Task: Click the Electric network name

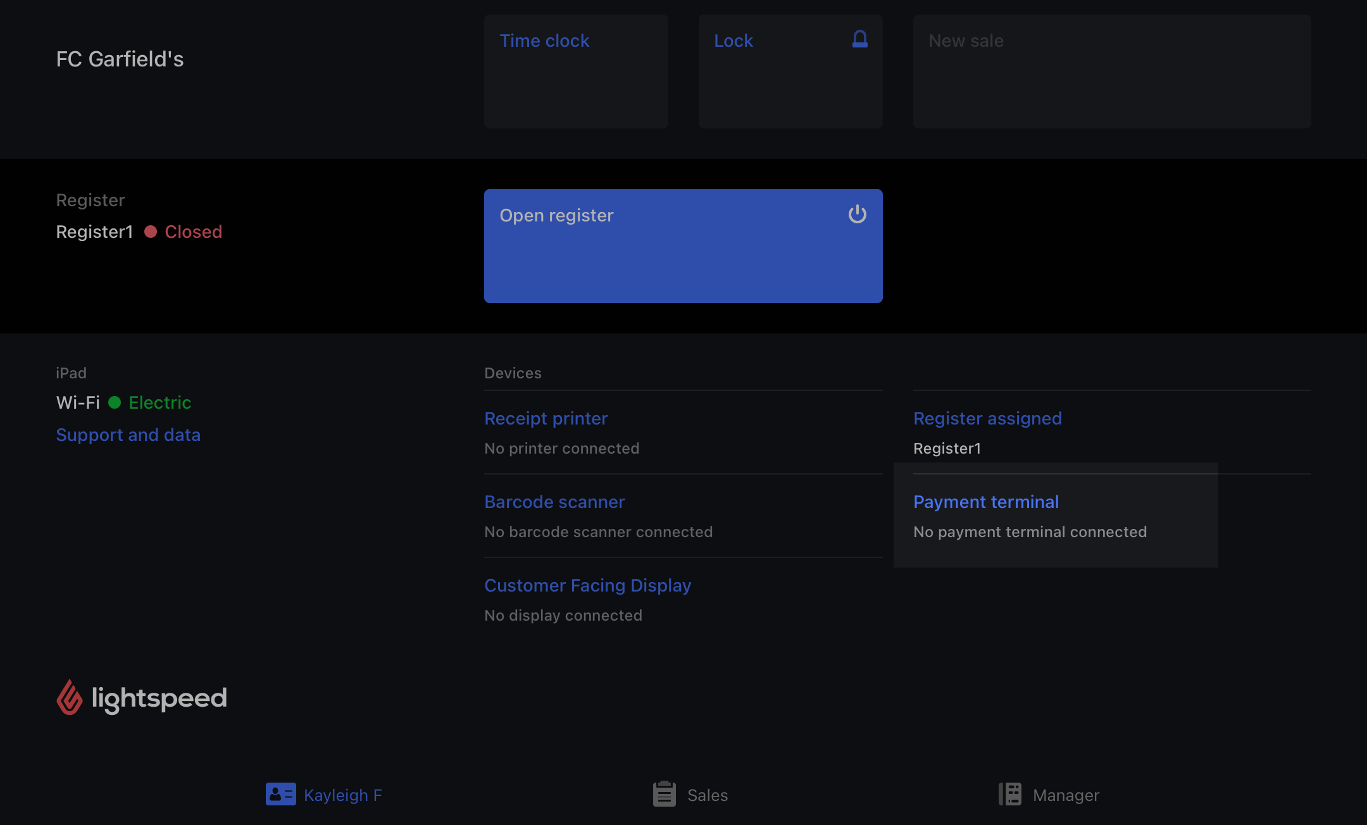Action: 159,402
